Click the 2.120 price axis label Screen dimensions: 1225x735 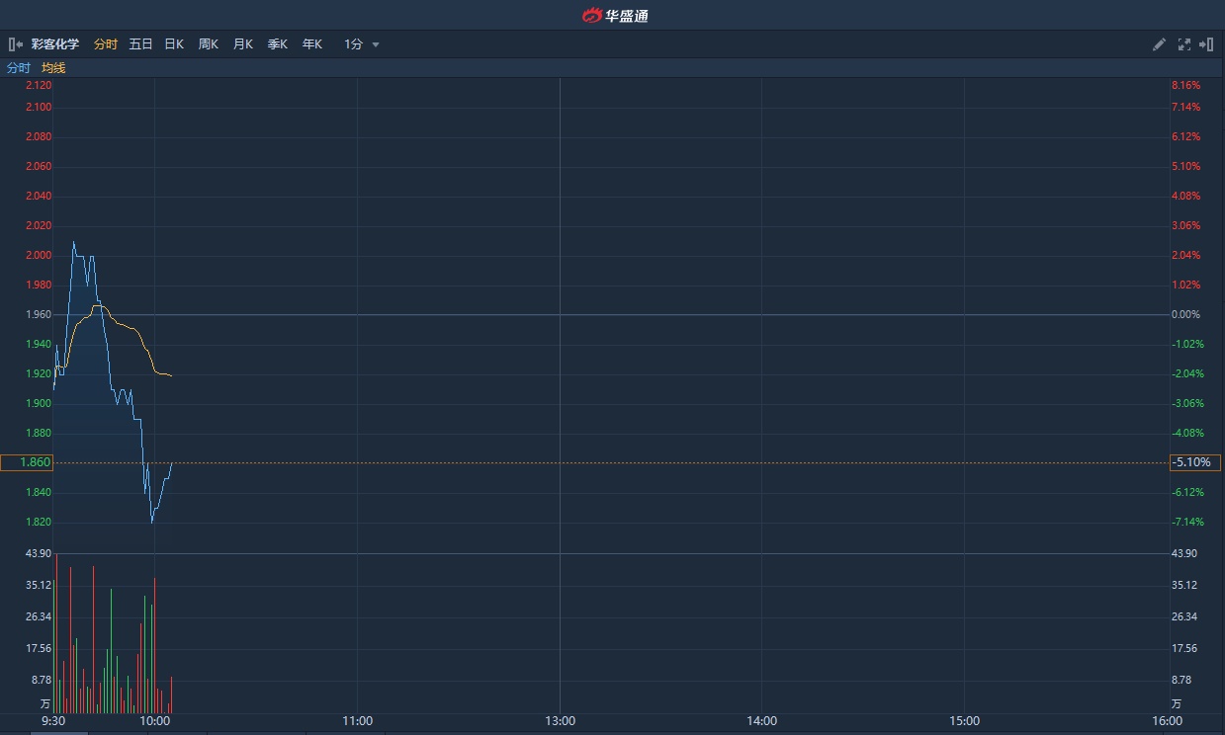tap(39, 86)
